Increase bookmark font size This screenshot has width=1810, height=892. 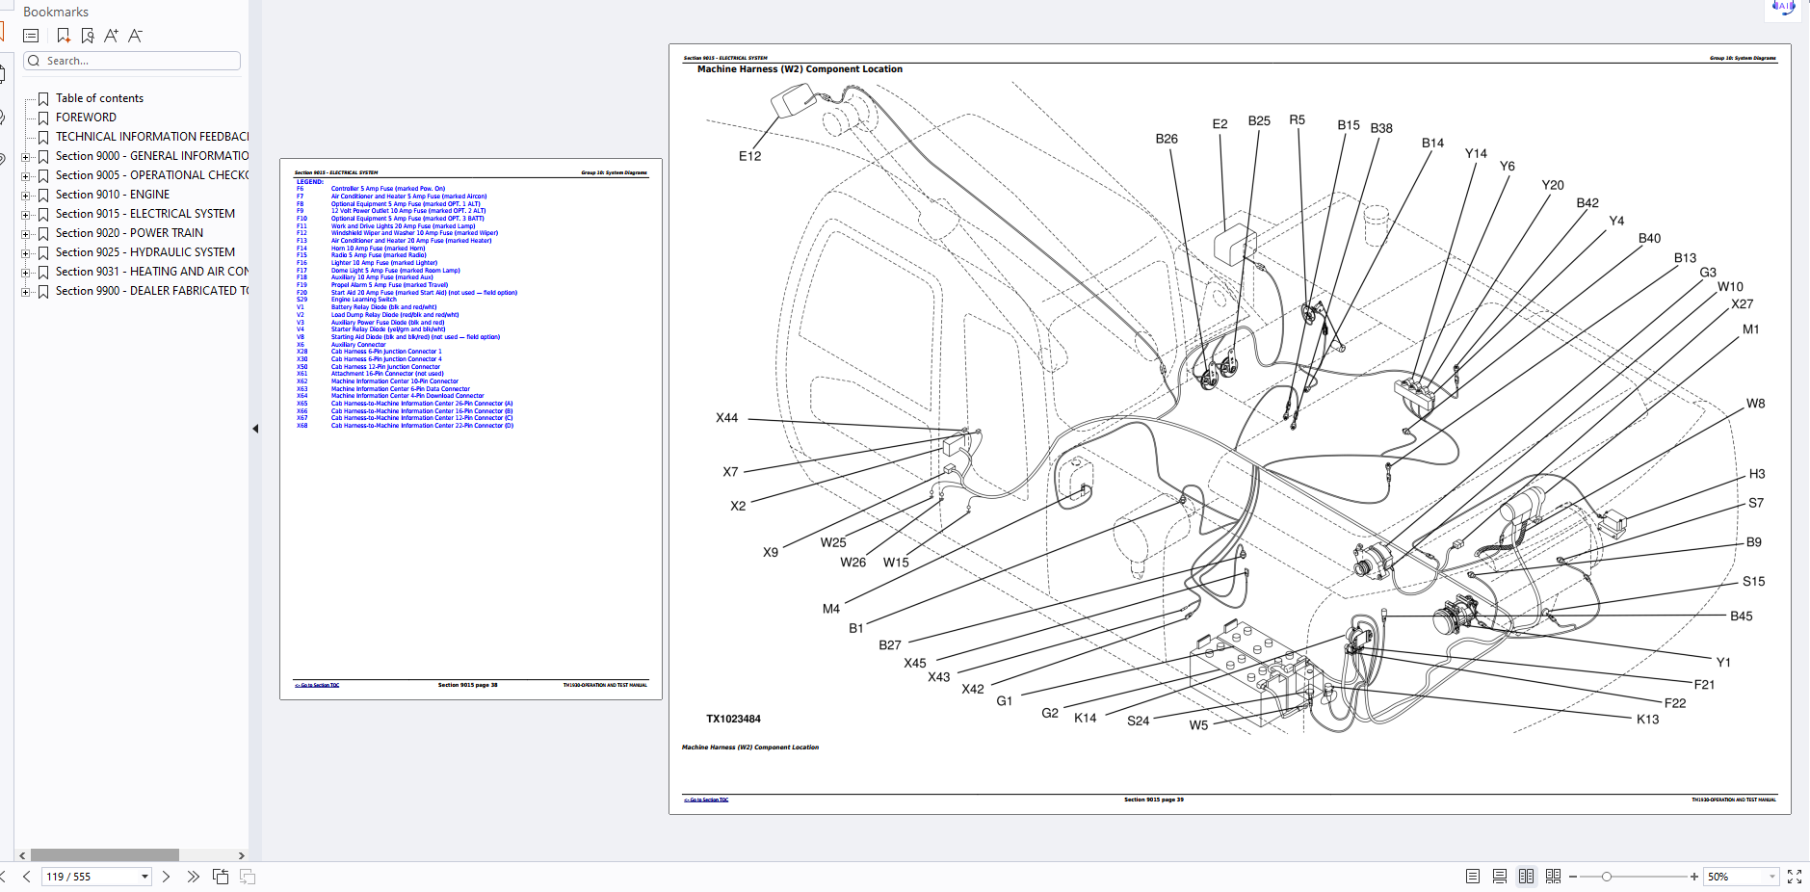click(x=111, y=36)
